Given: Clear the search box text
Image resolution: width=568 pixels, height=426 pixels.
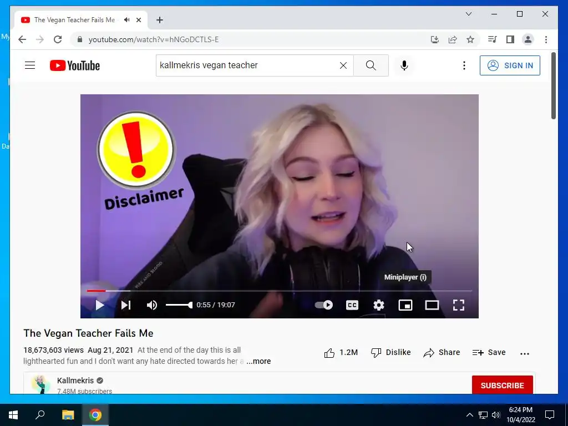Looking at the screenshot, I should pos(343,65).
